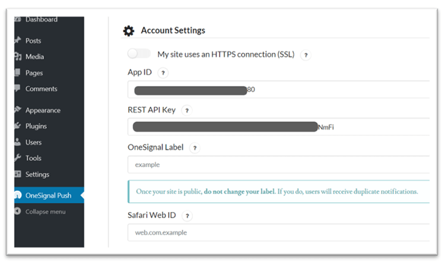Click the Appearance paintbrush icon in sidebar

point(18,110)
